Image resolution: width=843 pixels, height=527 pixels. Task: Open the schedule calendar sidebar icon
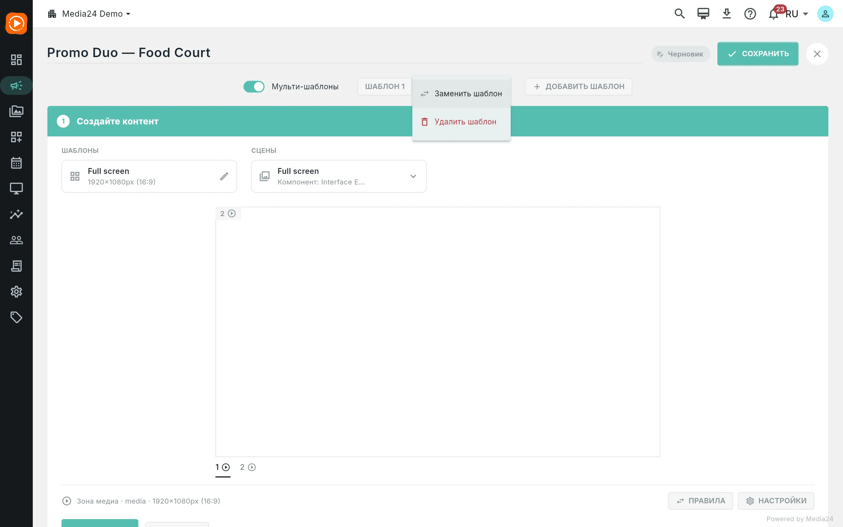point(16,163)
